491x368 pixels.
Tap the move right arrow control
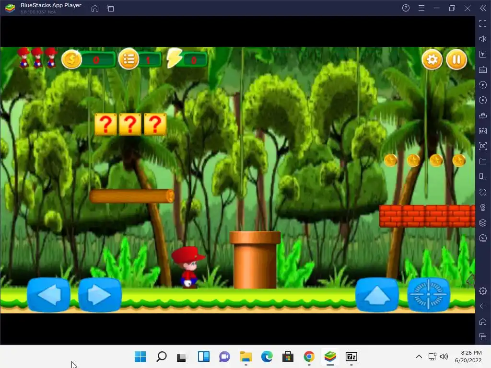click(100, 295)
